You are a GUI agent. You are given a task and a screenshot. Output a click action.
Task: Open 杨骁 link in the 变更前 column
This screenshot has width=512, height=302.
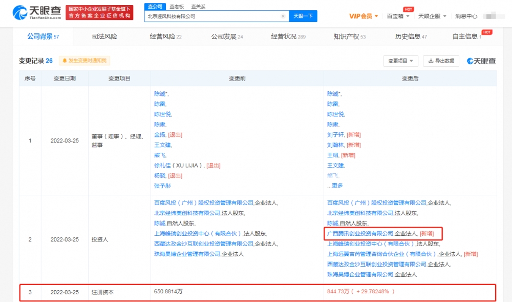pyautogui.click(x=160, y=175)
